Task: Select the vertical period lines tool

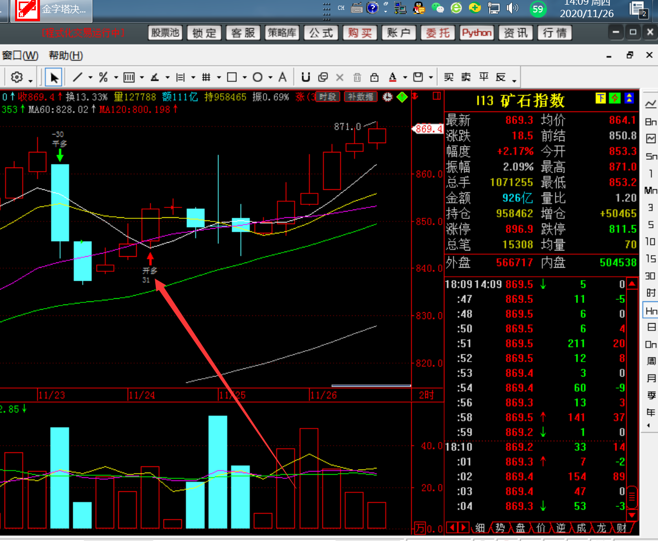Action: coord(129,77)
